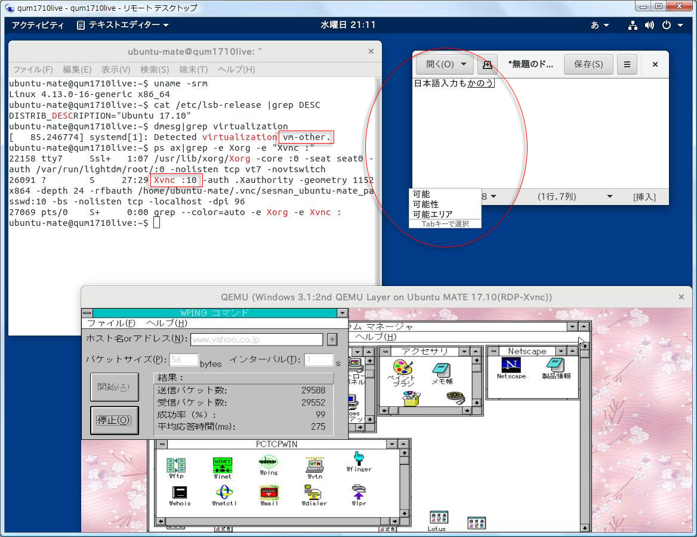Open the ファイル(F) menu in the terminal
Screen dimensions: 697x537
[x=33, y=70]
